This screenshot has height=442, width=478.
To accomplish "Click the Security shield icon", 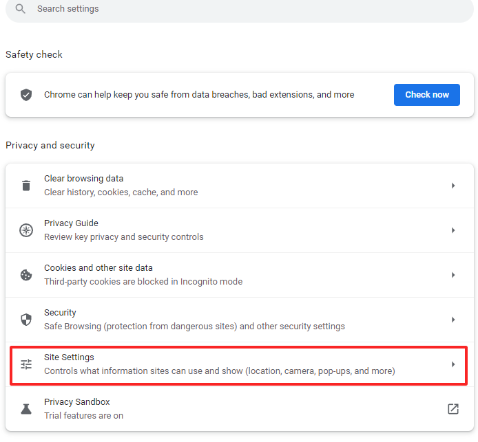I will (26, 320).
